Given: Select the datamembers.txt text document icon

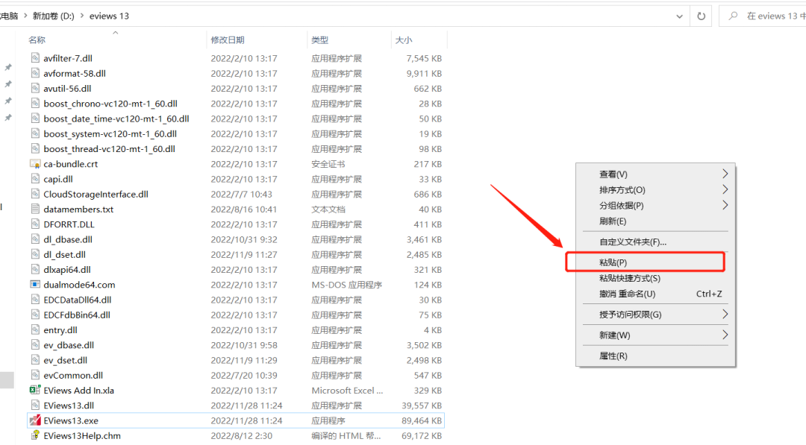Looking at the screenshot, I should (36, 209).
